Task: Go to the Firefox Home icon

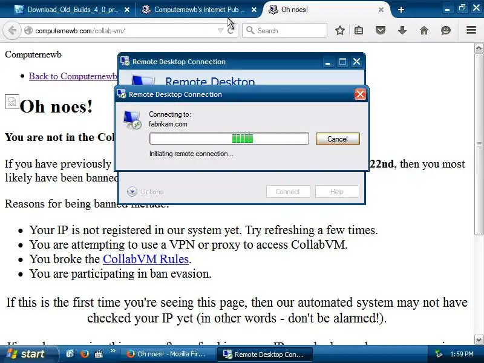Action: point(424,30)
